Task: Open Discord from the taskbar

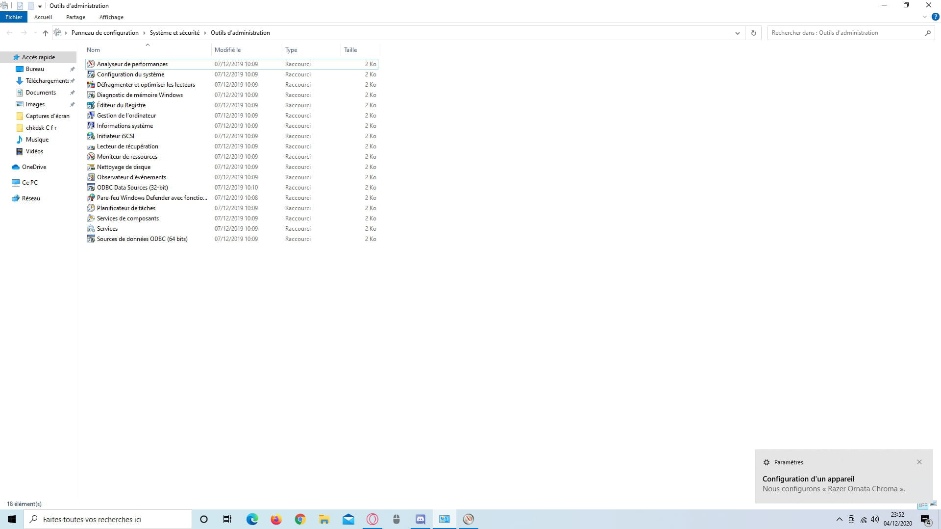Action: coord(421,519)
